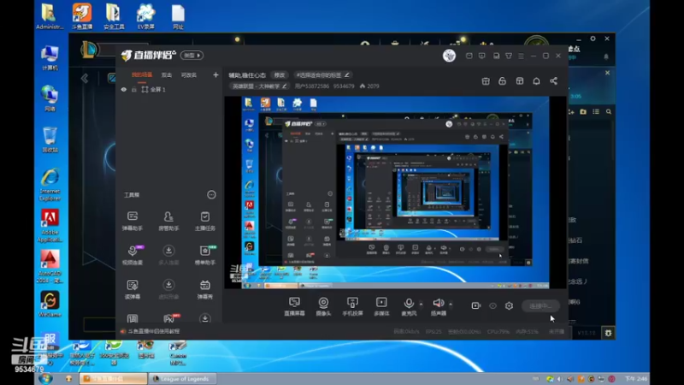Go back using League client arrow
The image size is (684, 385).
click(85, 79)
